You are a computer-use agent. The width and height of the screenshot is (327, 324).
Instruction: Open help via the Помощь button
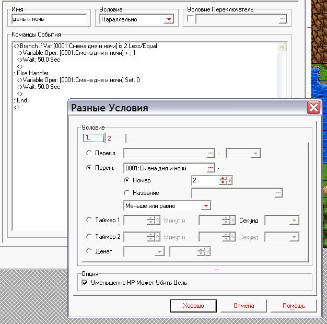pyautogui.click(x=294, y=306)
